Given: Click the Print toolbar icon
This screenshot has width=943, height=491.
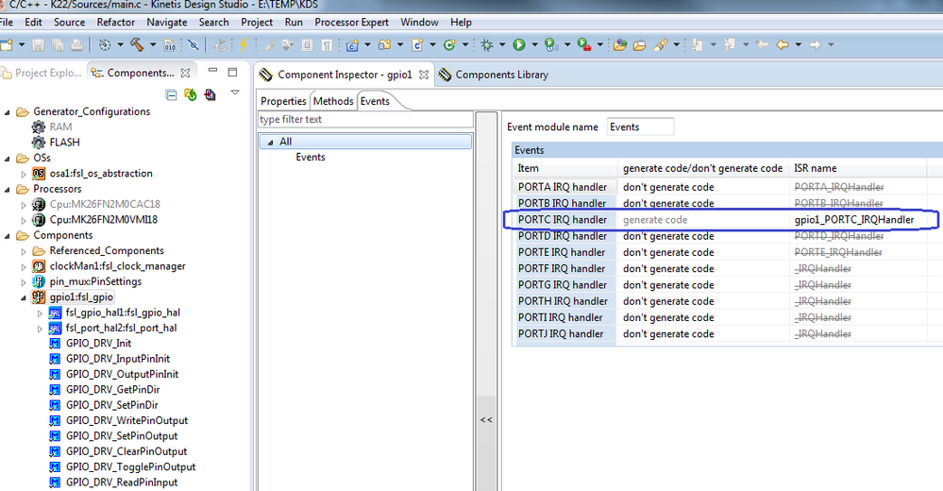Looking at the screenshot, I should point(76,45).
